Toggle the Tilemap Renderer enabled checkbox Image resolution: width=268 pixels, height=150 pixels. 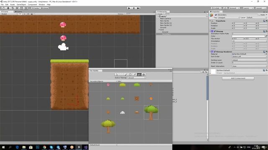click(215, 52)
